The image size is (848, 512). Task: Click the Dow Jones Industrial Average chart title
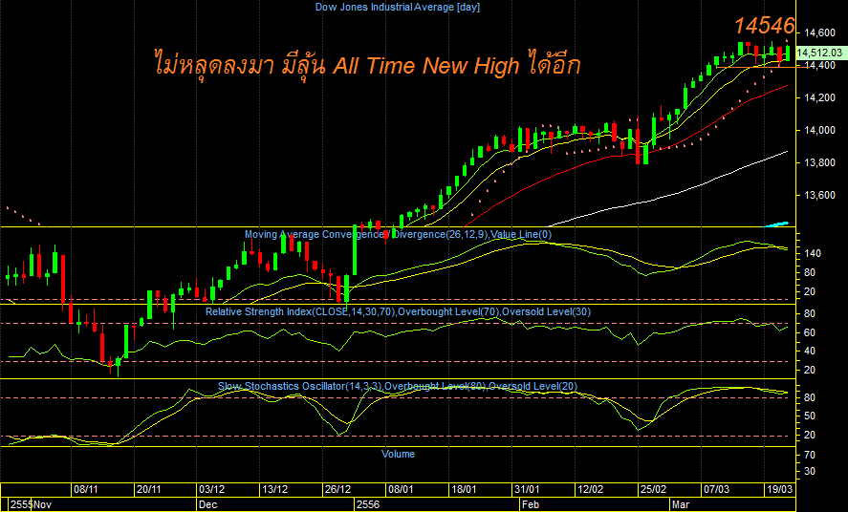tap(398, 7)
